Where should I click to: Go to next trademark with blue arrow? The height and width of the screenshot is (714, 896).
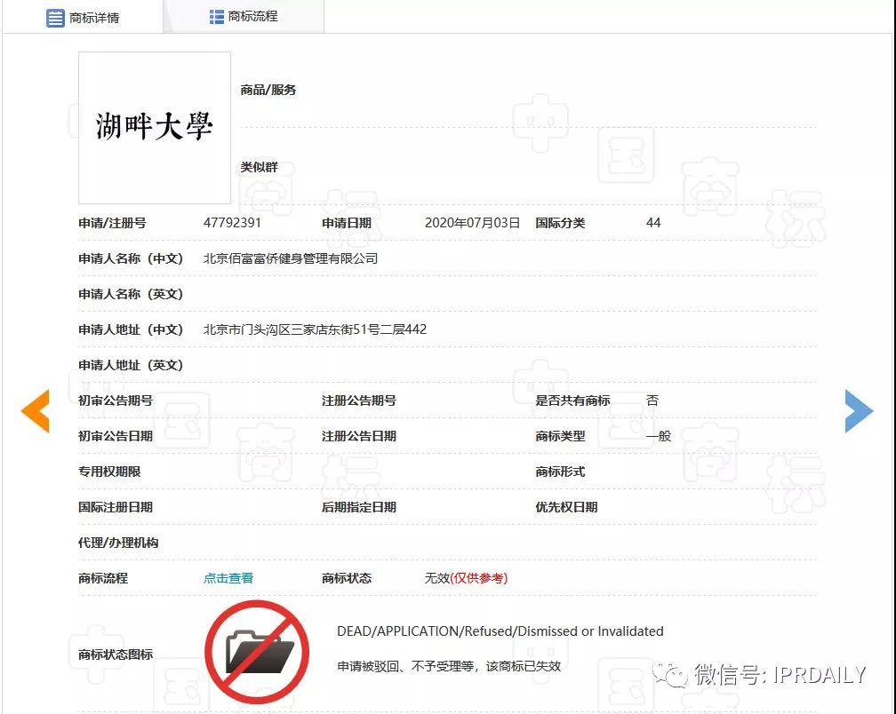(x=859, y=411)
